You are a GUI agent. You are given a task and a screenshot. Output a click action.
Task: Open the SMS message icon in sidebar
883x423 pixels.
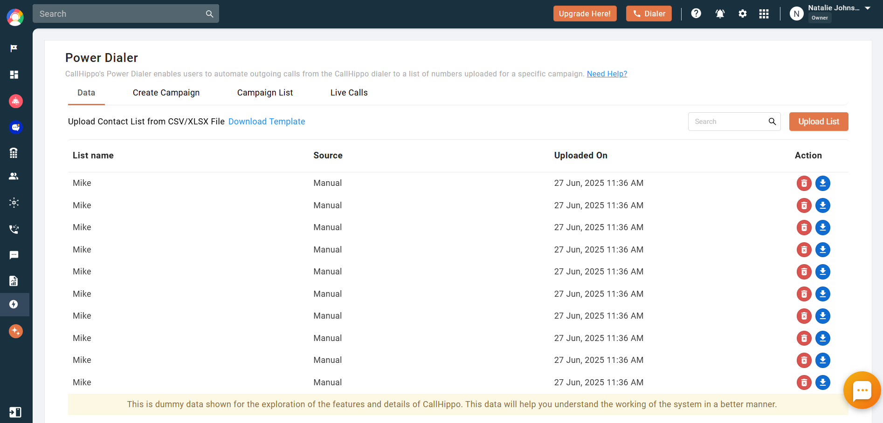(x=14, y=255)
